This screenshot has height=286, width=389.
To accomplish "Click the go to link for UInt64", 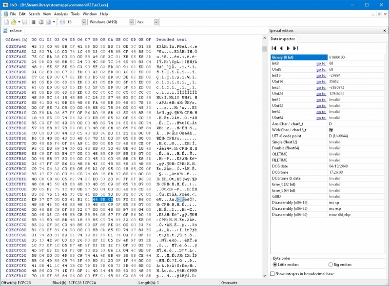I will pos(321,118).
